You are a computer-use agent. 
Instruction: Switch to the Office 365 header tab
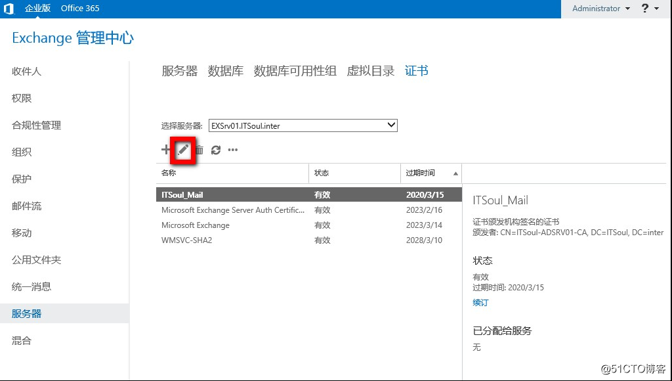pyautogui.click(x=80, y=8)
